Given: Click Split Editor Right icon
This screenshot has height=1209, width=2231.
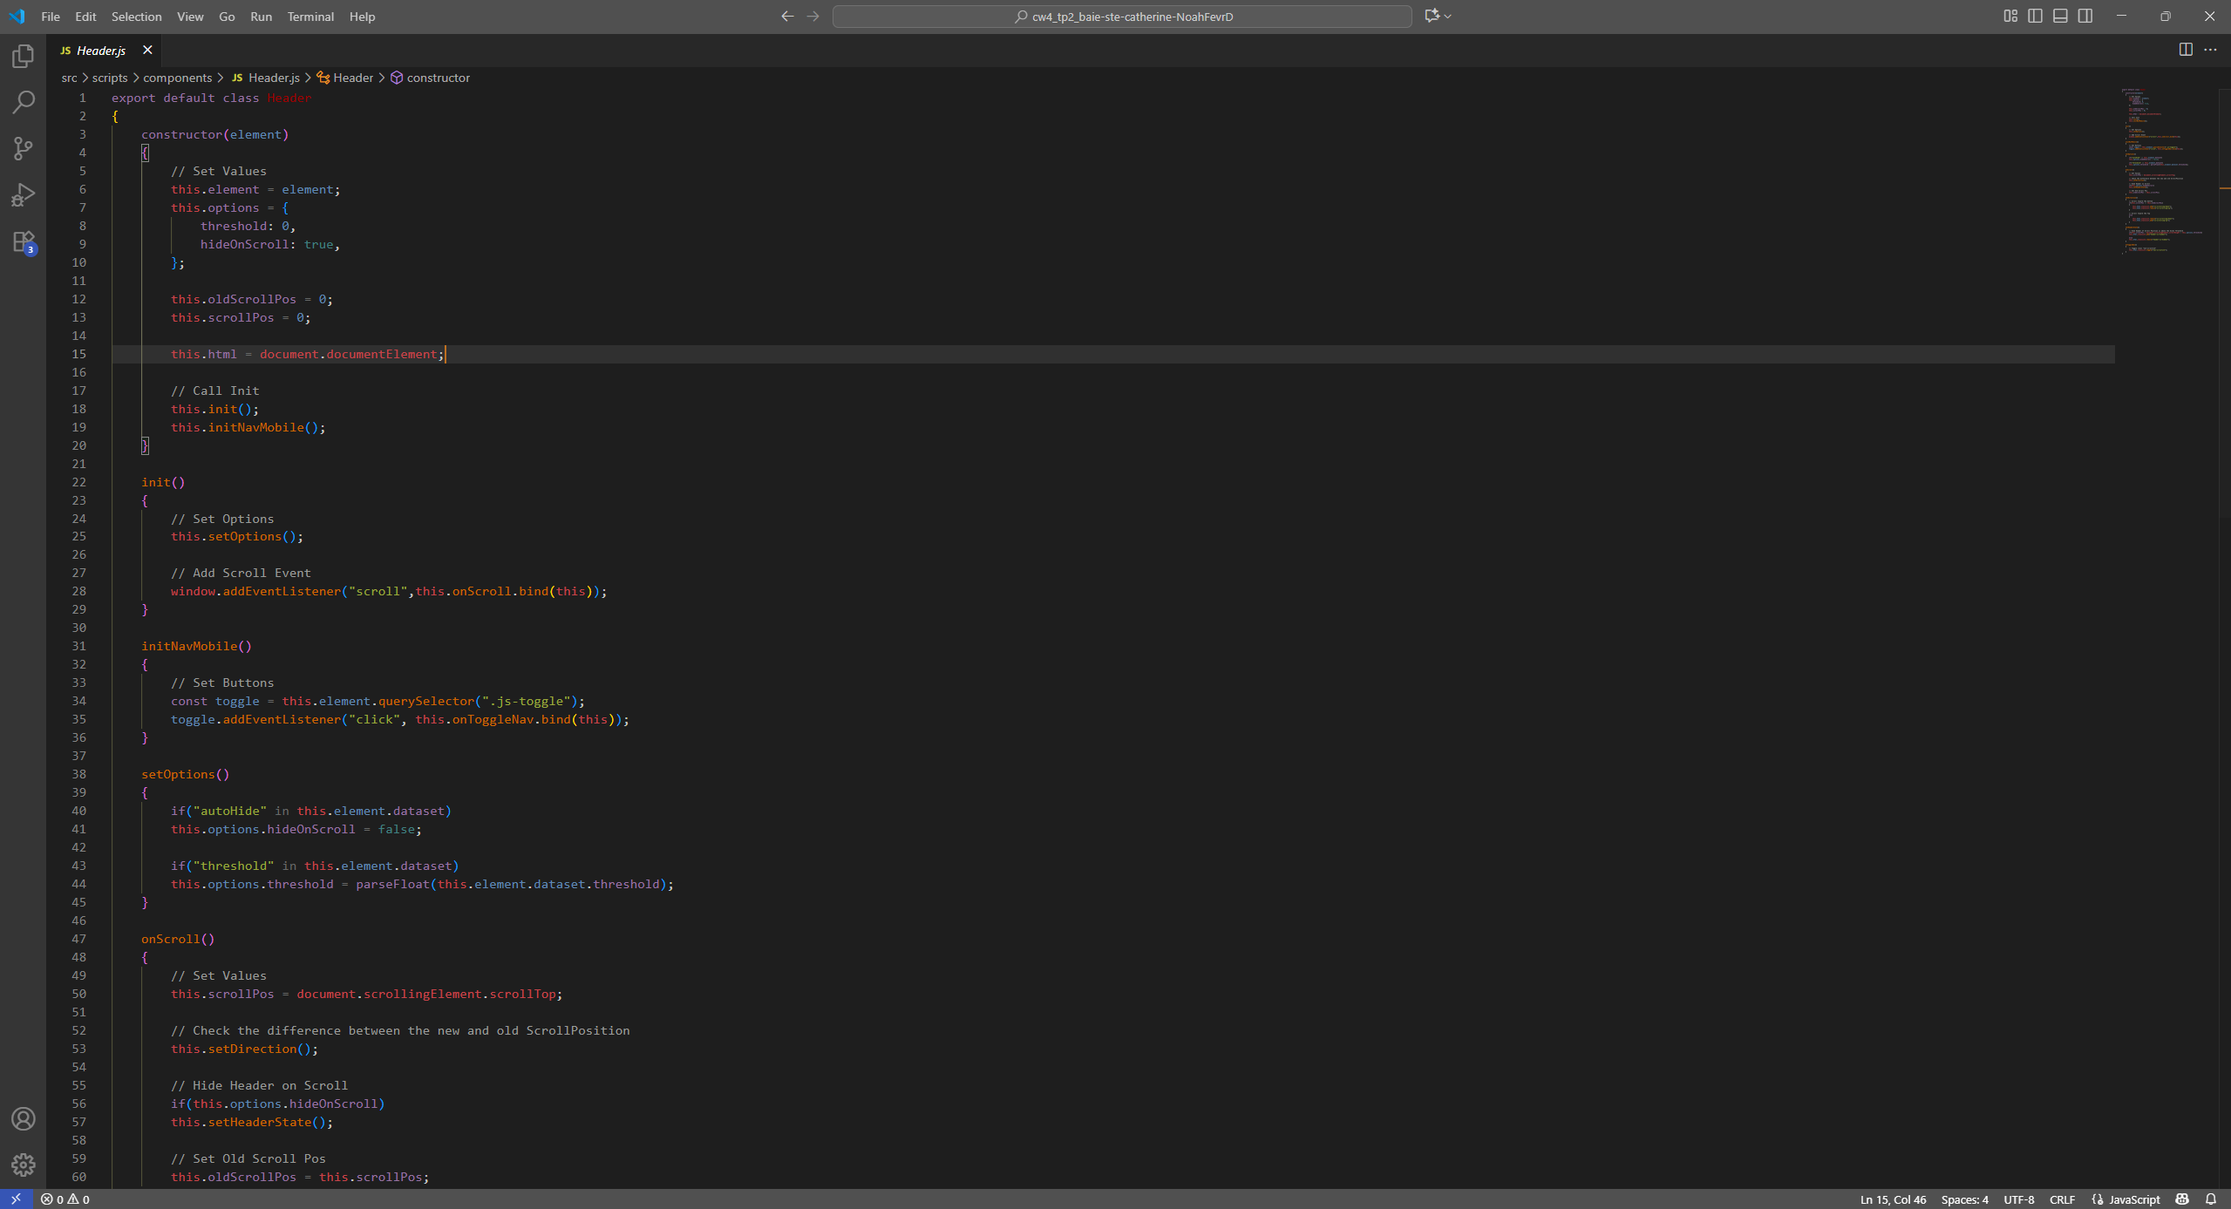Looking at the screenshot, I should tap(2185, 50).
